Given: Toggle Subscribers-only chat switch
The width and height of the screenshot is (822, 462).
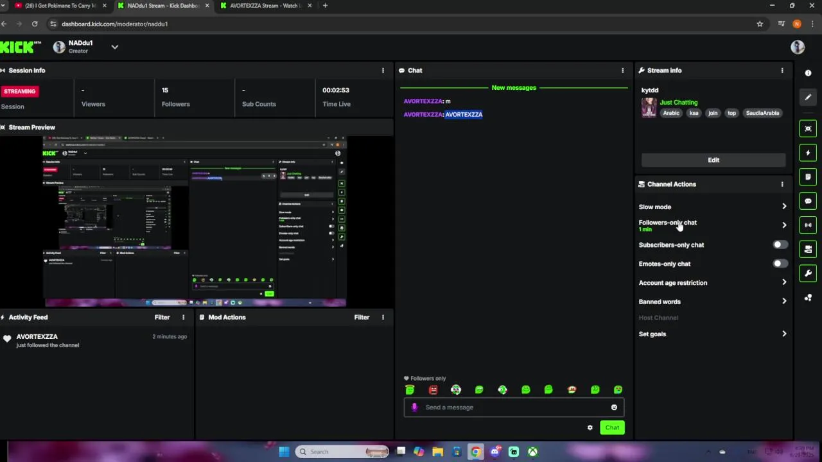Looking at the screenshot, I should click(x=780, y=244).
